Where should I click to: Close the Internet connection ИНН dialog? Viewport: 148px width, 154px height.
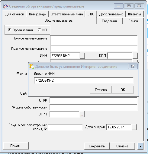click(133, 66)
